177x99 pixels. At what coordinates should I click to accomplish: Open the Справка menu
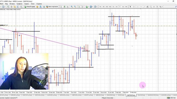pyautogui.click(x=39, y=4)
